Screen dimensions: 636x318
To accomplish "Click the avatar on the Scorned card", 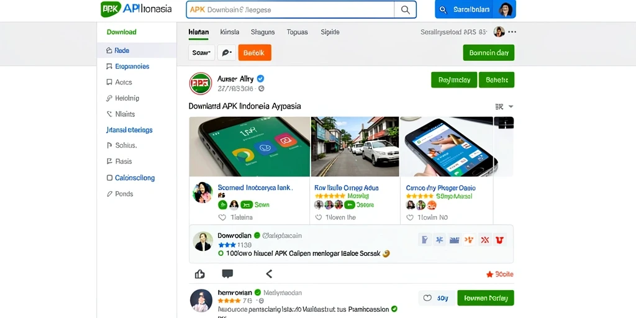I will pos(202,193).
